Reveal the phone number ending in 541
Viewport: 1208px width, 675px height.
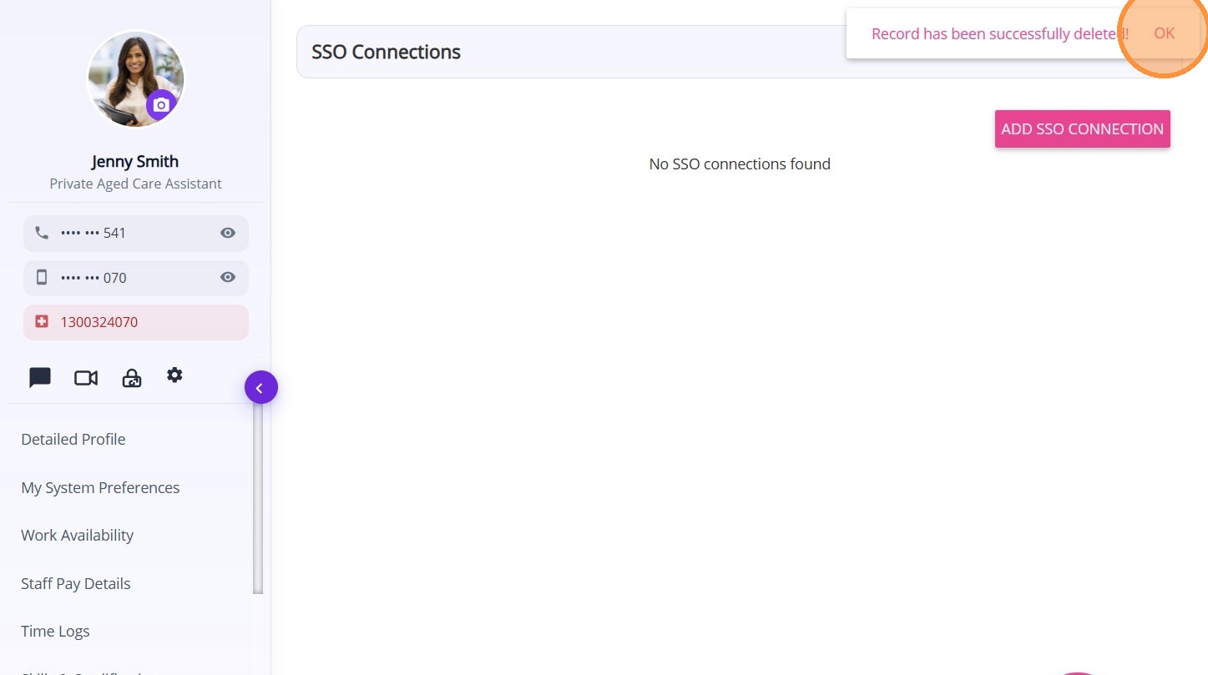click(227, 233)
